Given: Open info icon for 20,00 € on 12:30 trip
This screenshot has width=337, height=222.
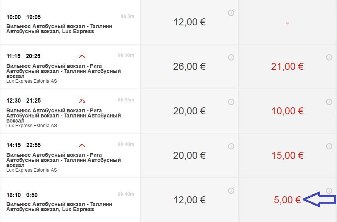Looking at the screenshot, I should 231,102.
